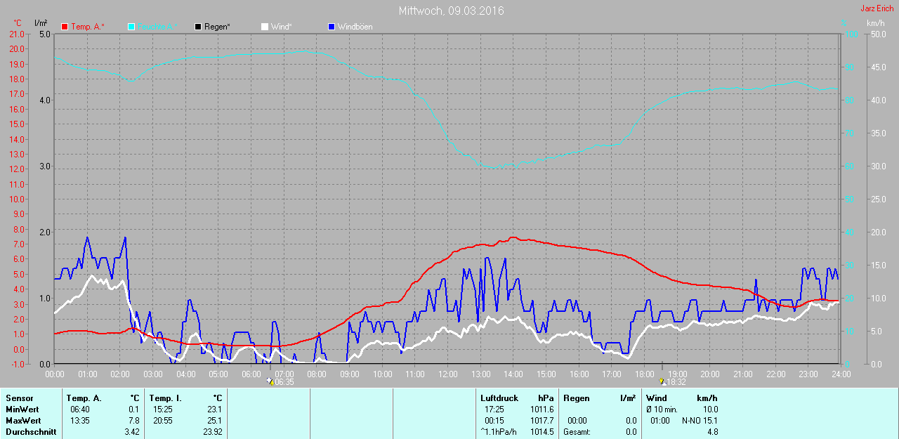Select the 'Temp. A.*' legend label

[x=87, y=27]
